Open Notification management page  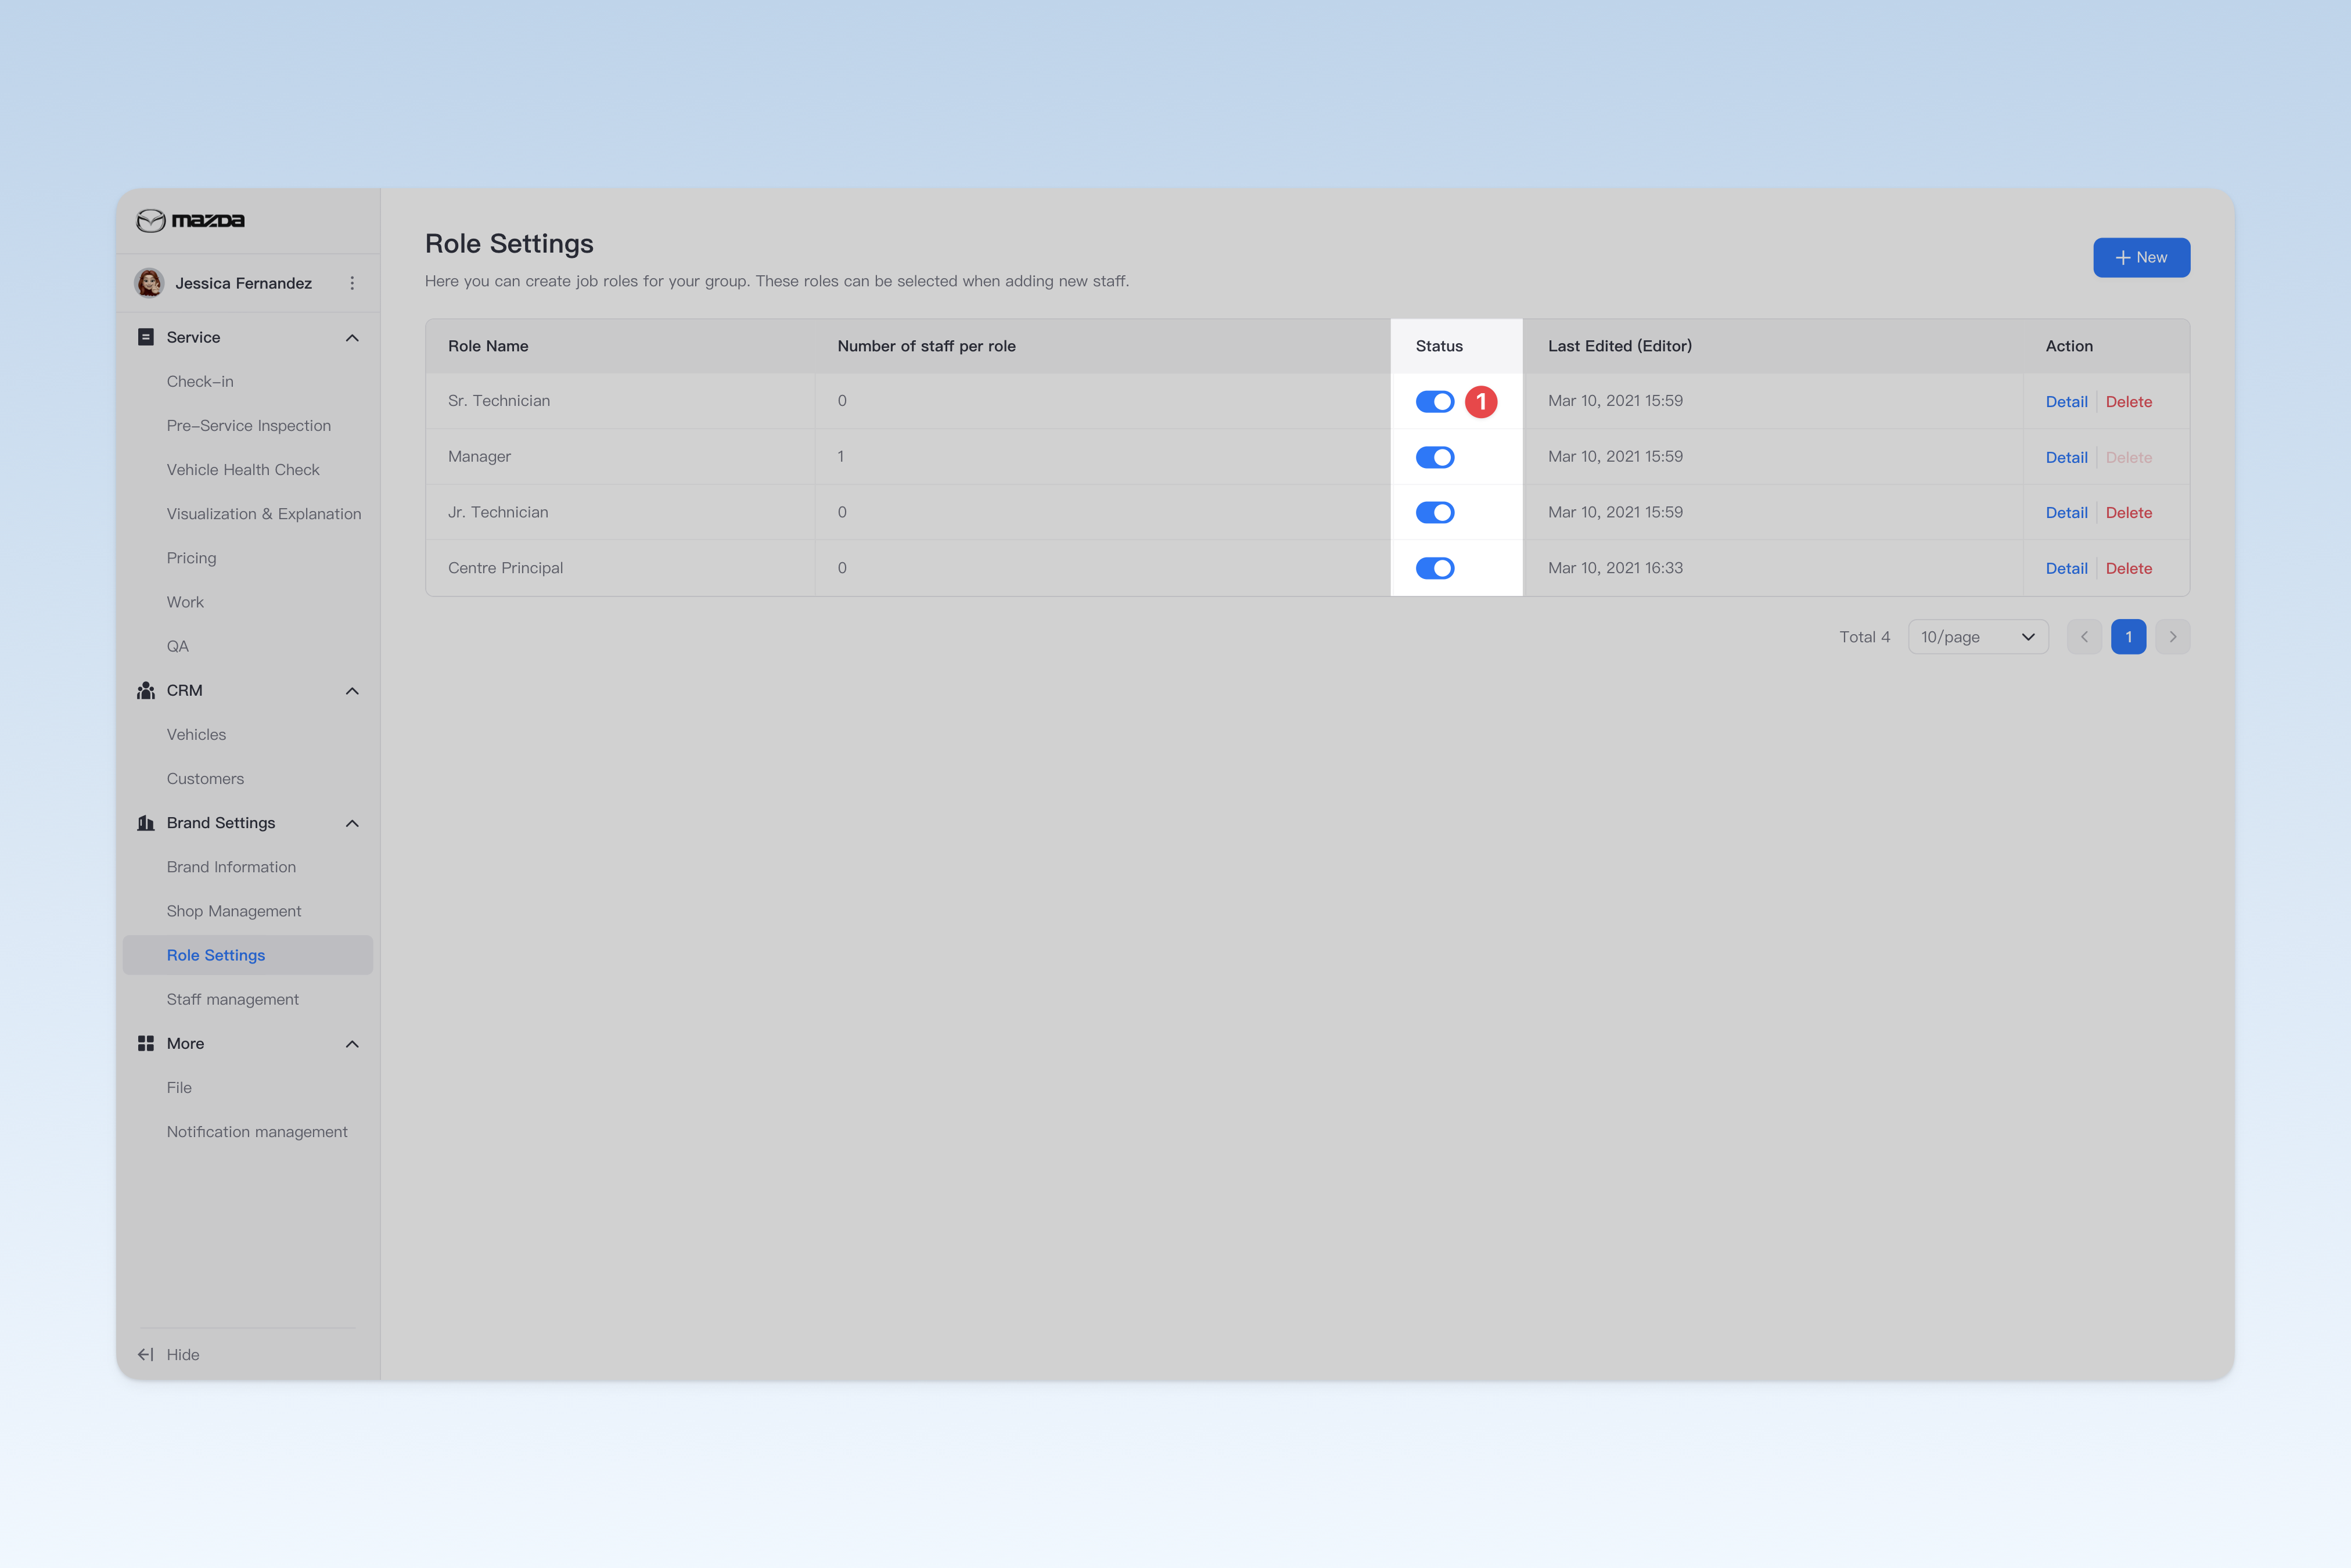[x=257, y=1131]
